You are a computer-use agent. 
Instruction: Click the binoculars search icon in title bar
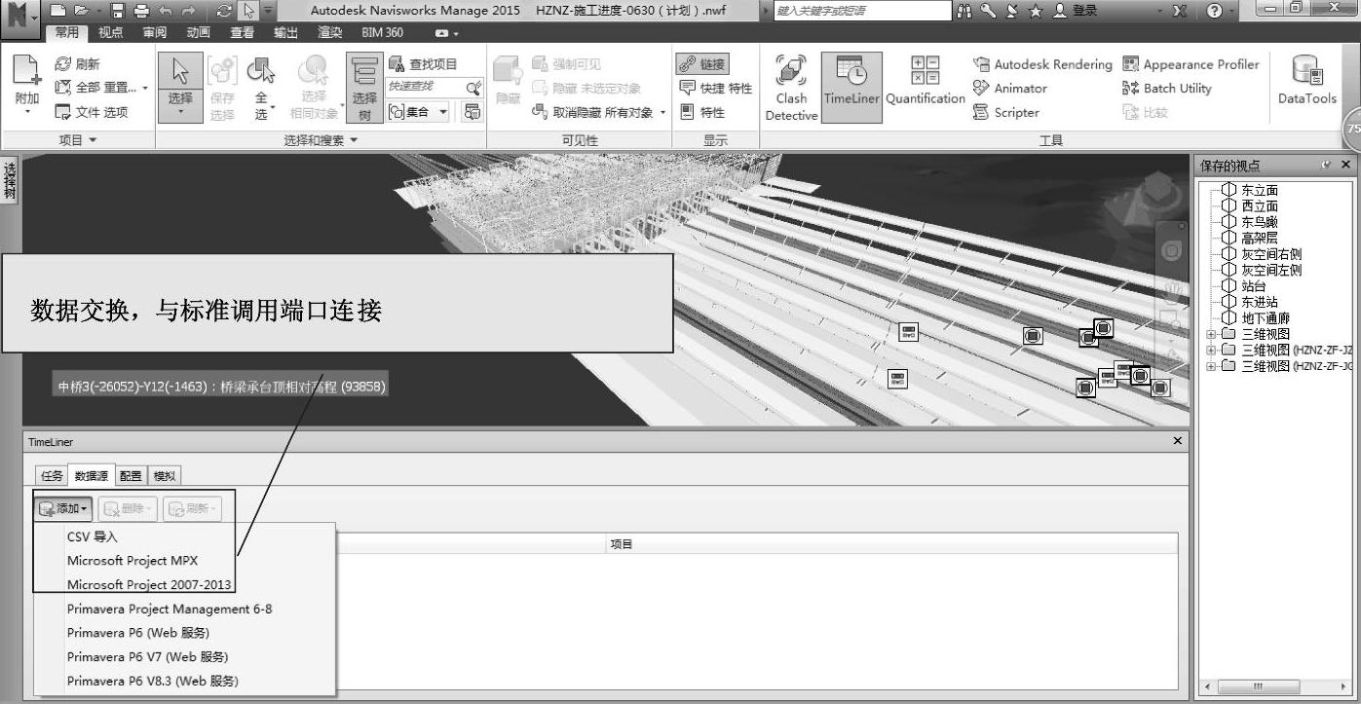tap(964, 11)
